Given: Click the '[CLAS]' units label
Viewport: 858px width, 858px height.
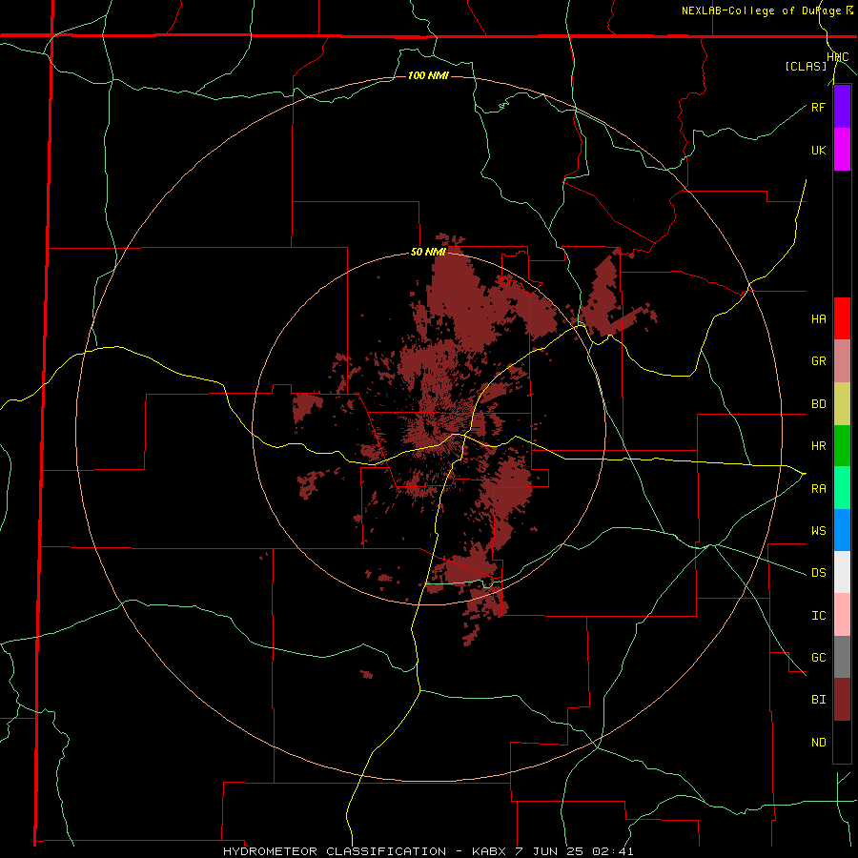Looking at the screenshot, I should click(806, 67).
